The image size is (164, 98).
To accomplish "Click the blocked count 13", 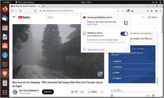I will (x=126, y=23).
